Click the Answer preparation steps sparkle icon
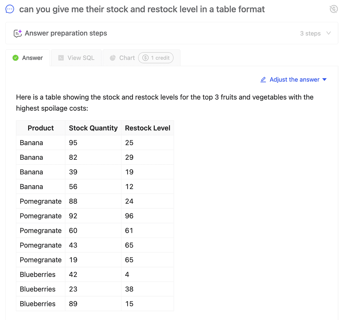The height and width of the screenshot is (320, 342). [x=18, y=33]
